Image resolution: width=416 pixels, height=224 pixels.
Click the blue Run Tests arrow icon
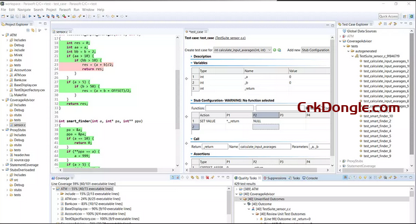coord(30,17)
